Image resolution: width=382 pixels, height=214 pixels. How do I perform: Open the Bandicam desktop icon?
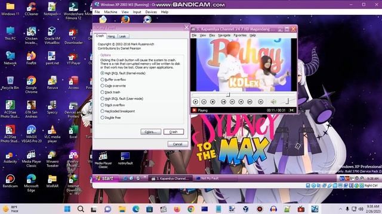tap(10, 181)
